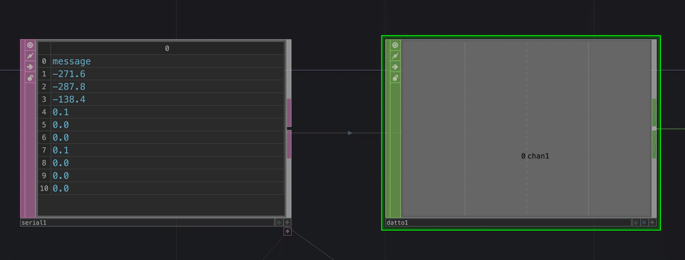
Task: Toggle the circle target flag on datto1
Action: click(395, 45)
